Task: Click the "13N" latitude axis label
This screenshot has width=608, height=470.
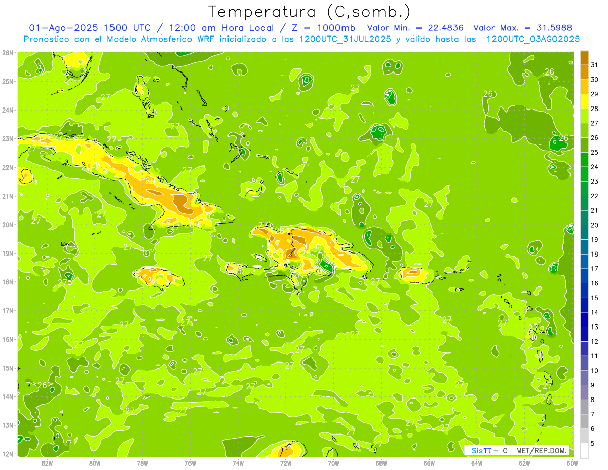Action: coord(8,425)
